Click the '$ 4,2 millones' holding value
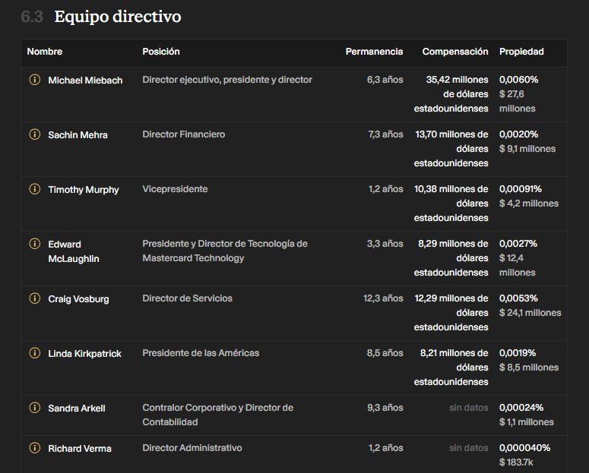589x473 pixels. point(529,203)
